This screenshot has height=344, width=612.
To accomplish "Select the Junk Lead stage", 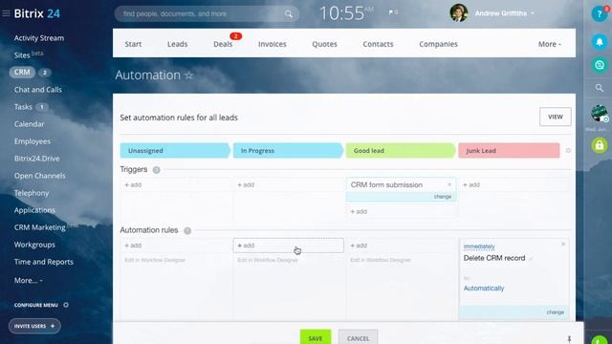I will tap(509, 151).
